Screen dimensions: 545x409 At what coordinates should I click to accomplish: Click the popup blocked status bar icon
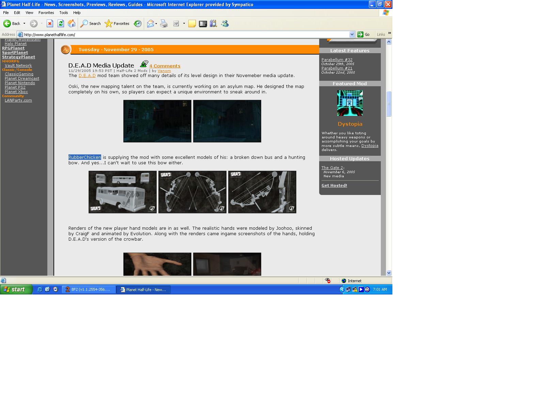[328, 281]
